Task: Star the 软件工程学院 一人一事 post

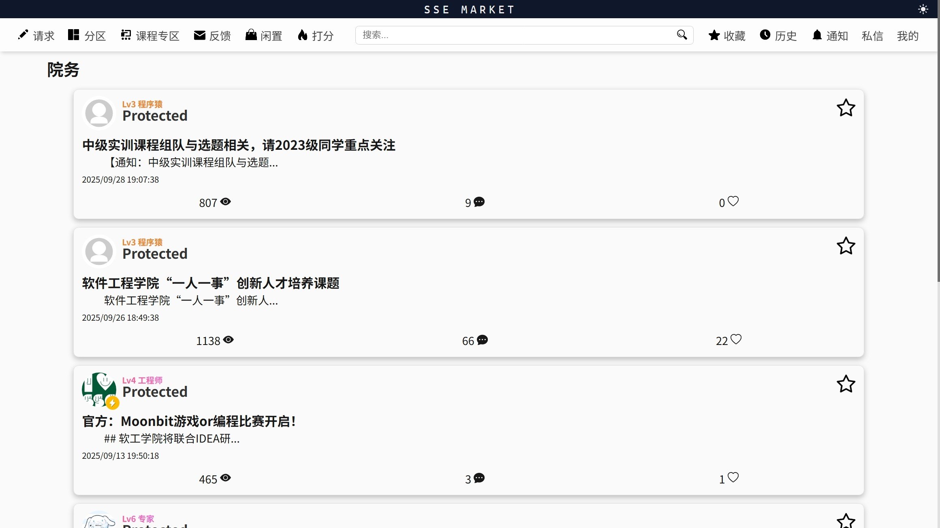Action: click(x=846, y=246)
